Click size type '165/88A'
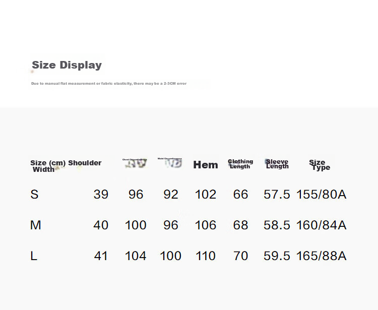378x310 pixels. [322, 256]
